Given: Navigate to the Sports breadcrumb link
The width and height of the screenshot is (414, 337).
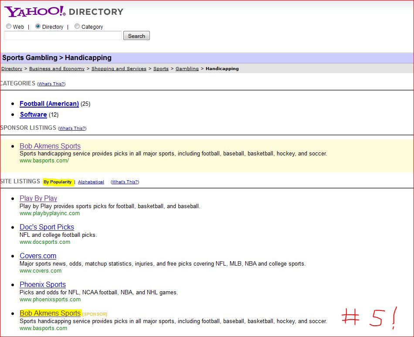Looking at the screenshot, I should pos(161,68).
